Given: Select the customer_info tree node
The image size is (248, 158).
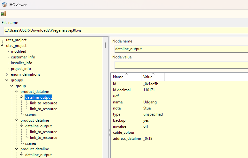Looking at the screenshot, I should [23, 57].
